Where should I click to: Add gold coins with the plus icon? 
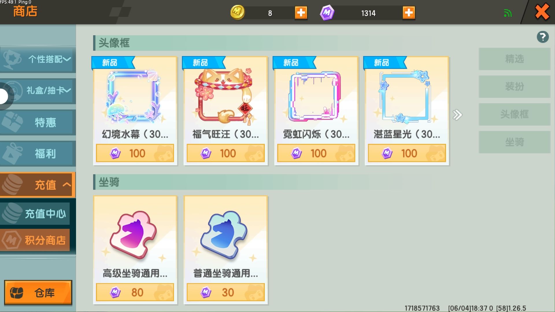[301, 13]
